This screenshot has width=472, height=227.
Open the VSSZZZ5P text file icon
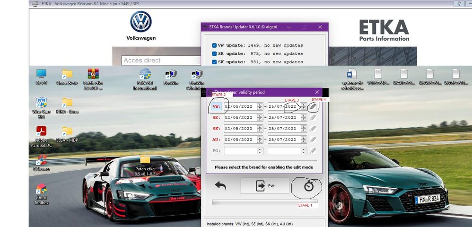[x=378, y=77]
